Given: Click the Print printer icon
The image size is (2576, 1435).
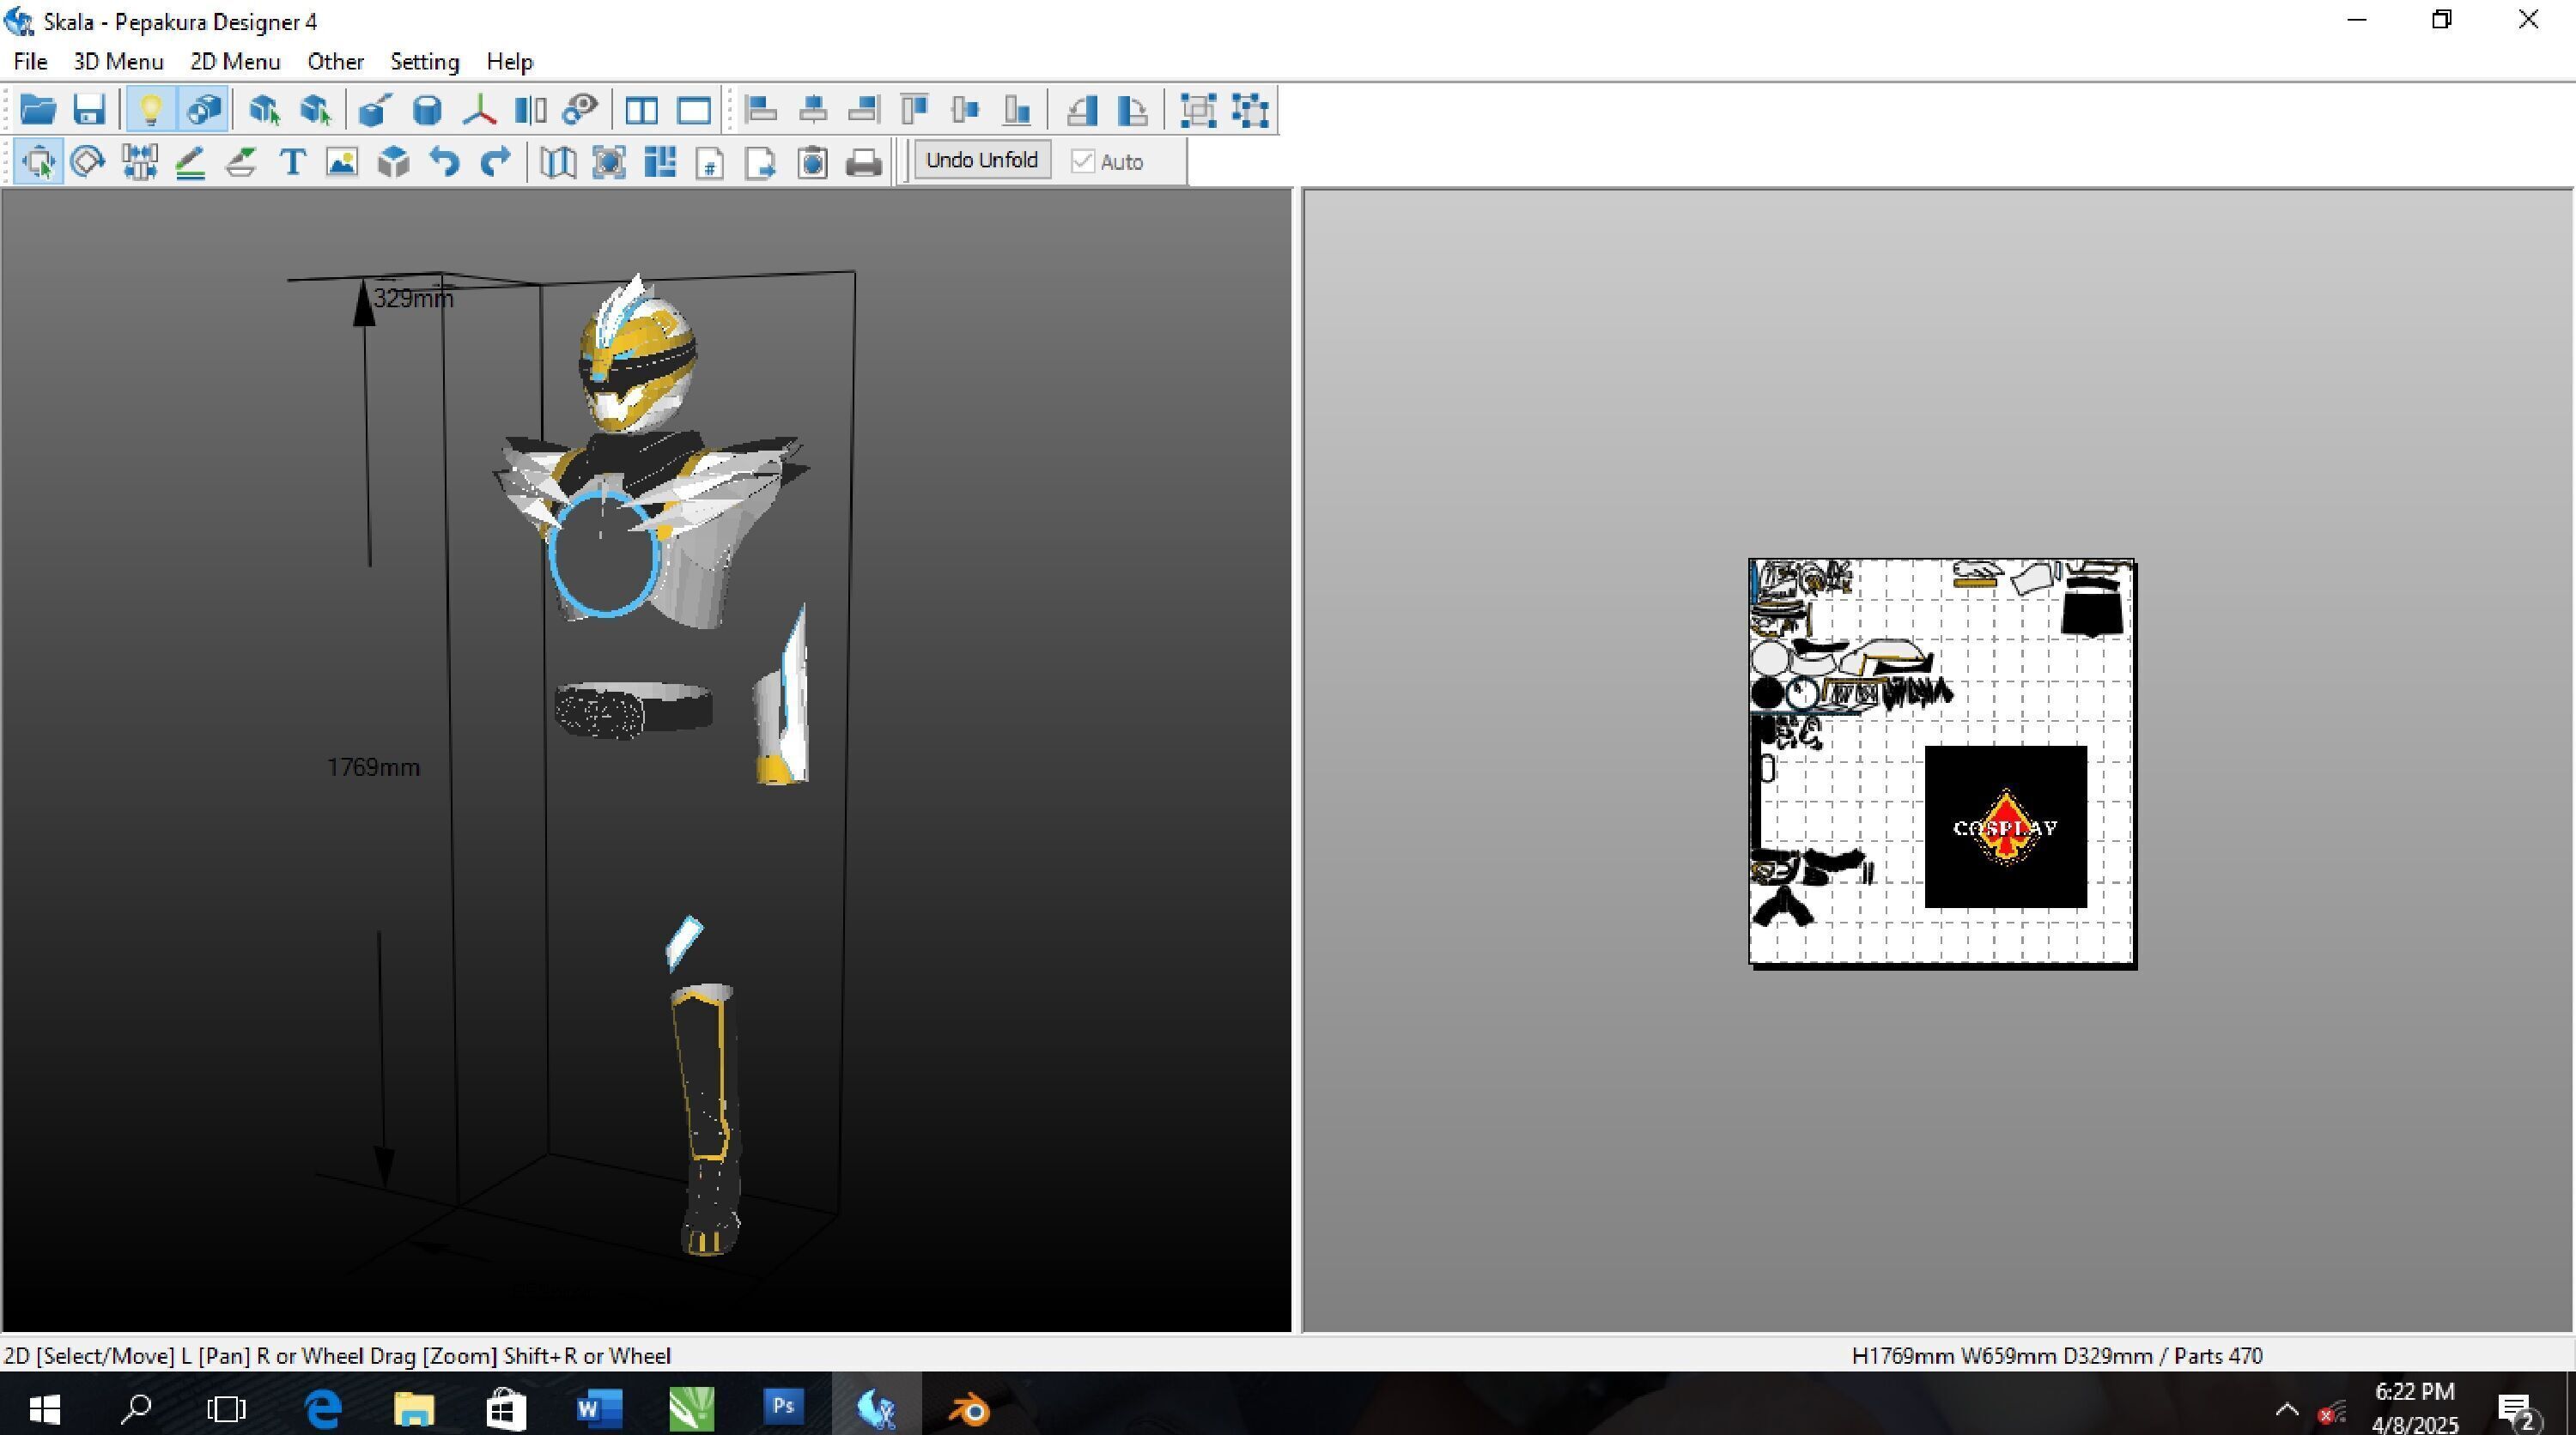Looking at the screenshot, I should coord(864,162).
